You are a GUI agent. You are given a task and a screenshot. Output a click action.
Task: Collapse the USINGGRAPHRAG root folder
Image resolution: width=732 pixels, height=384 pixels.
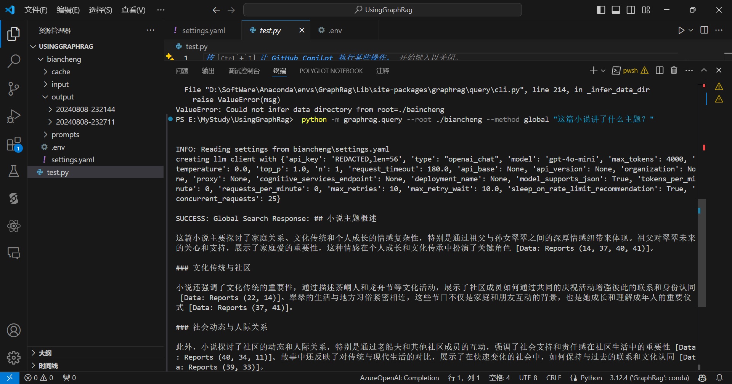click(33, 46)
